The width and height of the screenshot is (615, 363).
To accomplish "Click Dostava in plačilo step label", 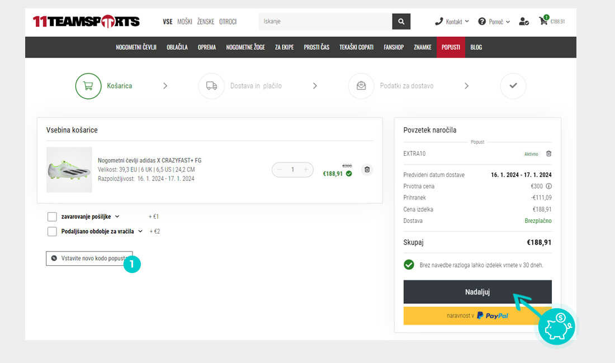I will (x=256, y=86).
